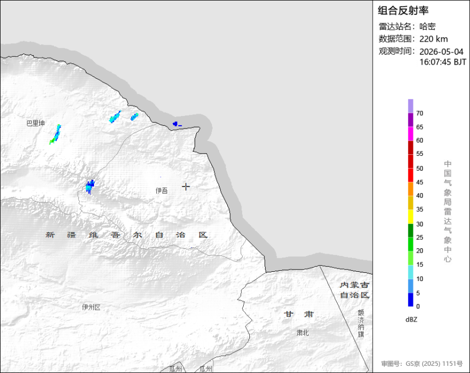Click the 70 dBZ lavender swatch
Image resolution: width=470 pixels, height=373 pixels.
coord(410,106)
